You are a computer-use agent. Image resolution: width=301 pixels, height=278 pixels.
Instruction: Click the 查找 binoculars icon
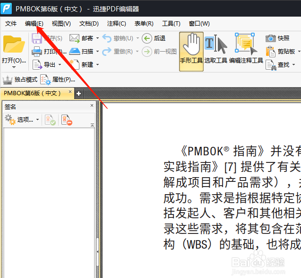pos(271,65)
